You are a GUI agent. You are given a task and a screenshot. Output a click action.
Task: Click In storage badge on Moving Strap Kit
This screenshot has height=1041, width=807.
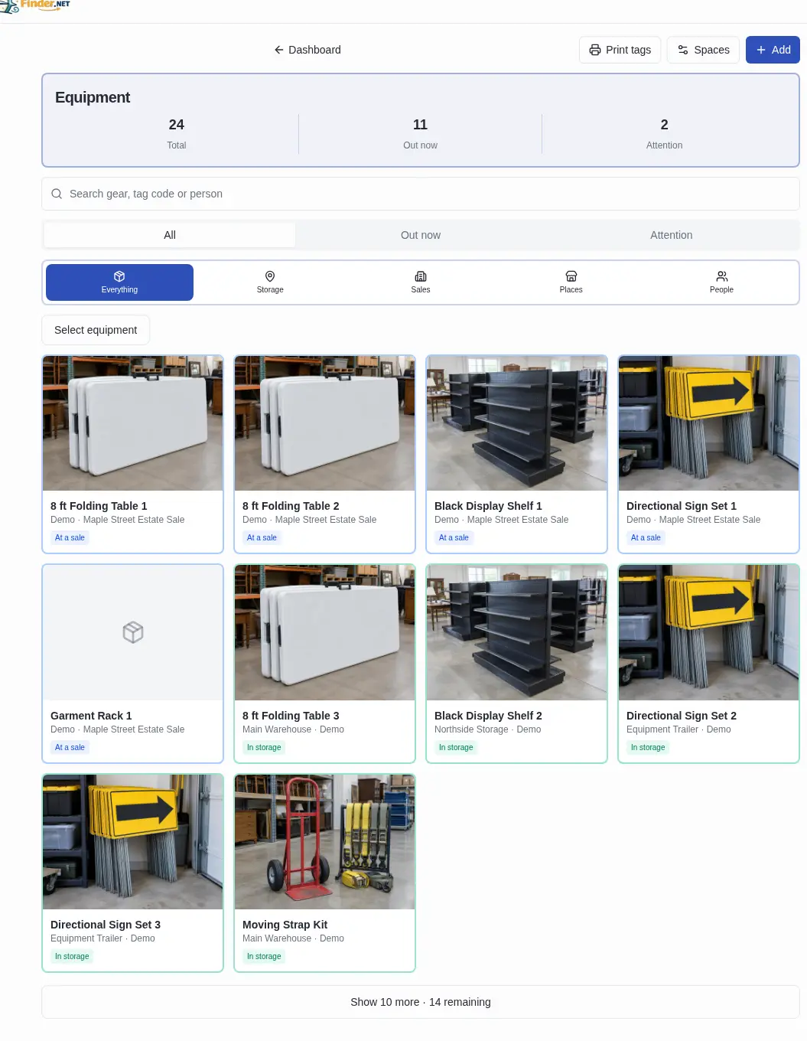coord(264,956)
